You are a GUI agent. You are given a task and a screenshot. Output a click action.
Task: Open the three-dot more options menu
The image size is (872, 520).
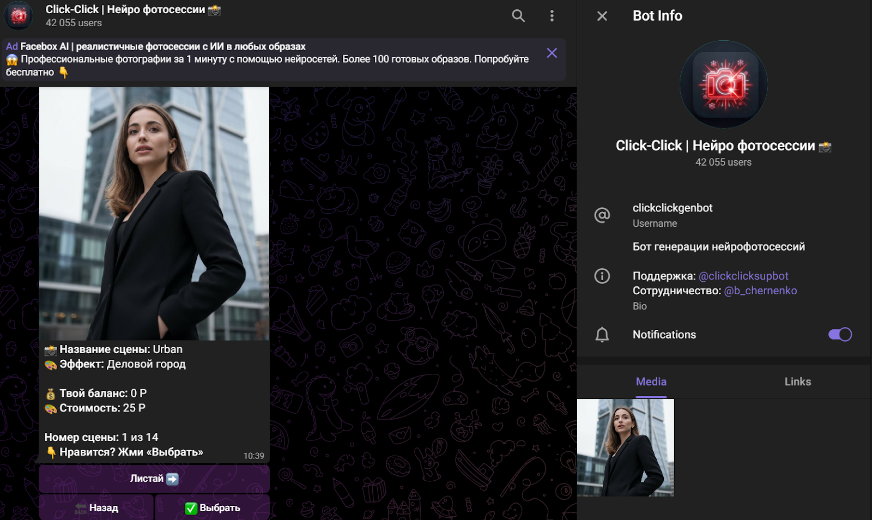coord(552,16)
